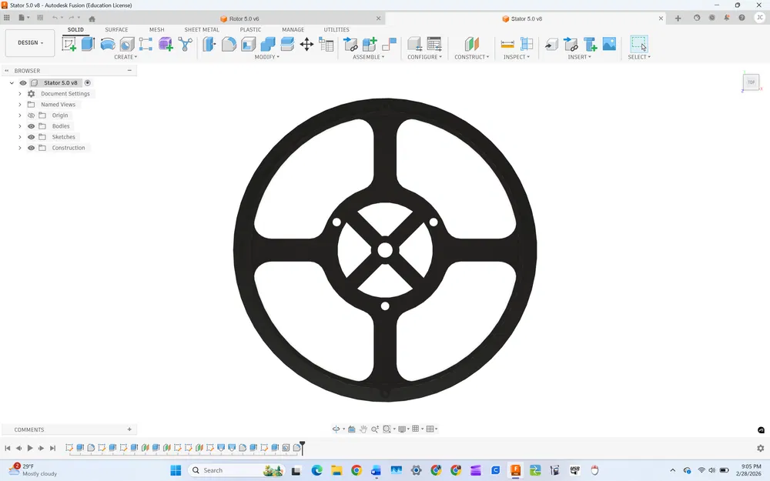Add a new comment with plus button

point(129,429)
